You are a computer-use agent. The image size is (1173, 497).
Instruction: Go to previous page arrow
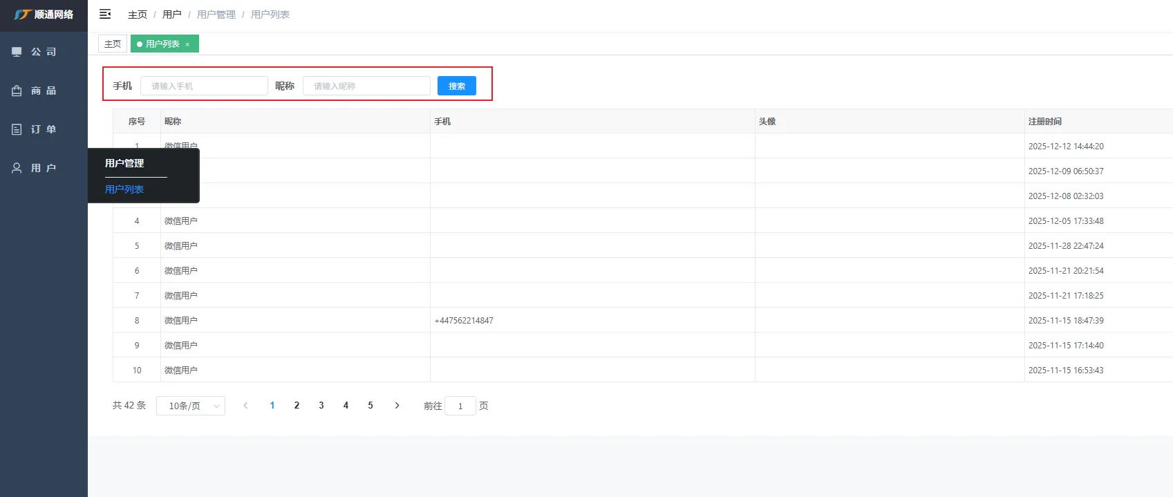[245, 406]
